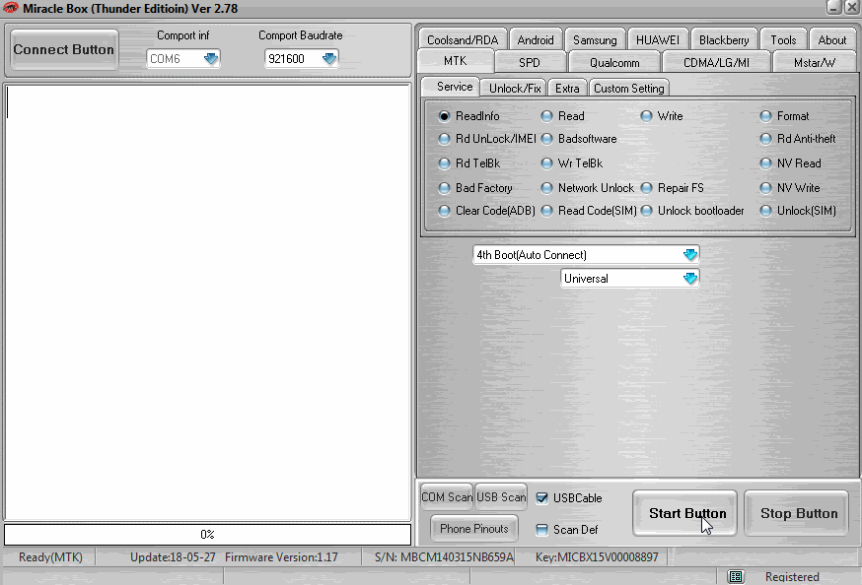Image resolution: width=862 pixels, height=585 pixels.
Task: Choose the Rd Anti-theft option
Action: [x=765, y=140]
